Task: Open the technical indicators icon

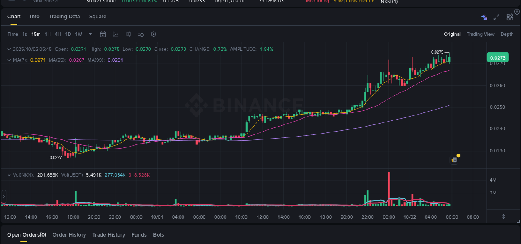Action: click(128, 34)
